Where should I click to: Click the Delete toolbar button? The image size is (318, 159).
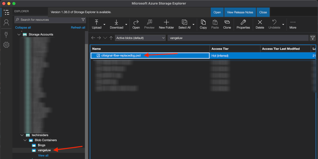tap(260, 25)
